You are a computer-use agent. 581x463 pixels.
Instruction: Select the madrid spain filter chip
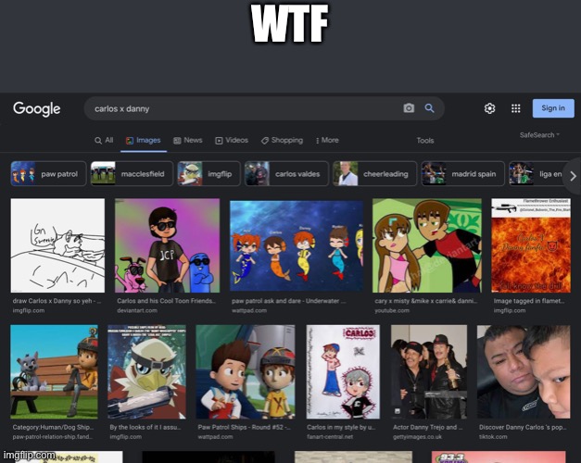(x=462, y=173)
